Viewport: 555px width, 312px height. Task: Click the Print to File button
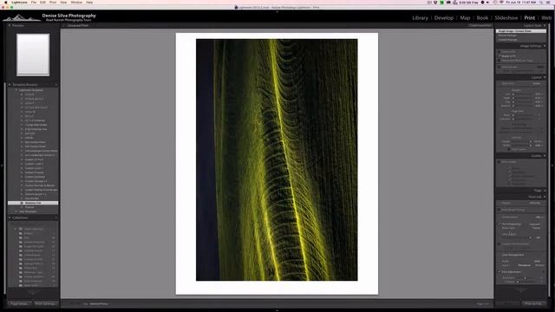click(533, 303)
